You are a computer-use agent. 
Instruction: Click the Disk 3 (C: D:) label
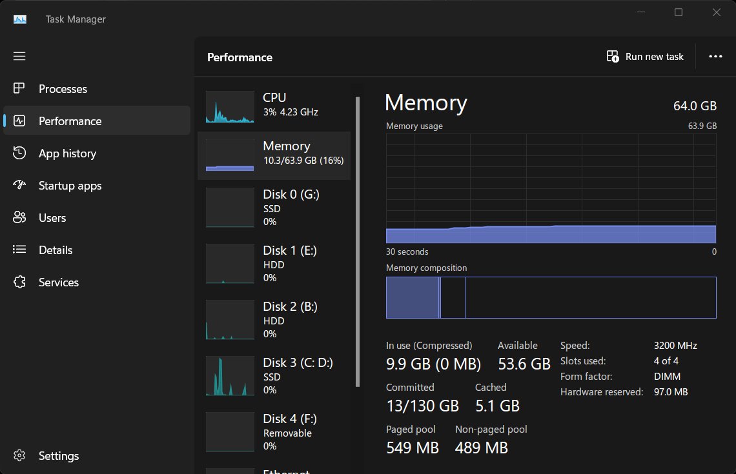[298, 362]
